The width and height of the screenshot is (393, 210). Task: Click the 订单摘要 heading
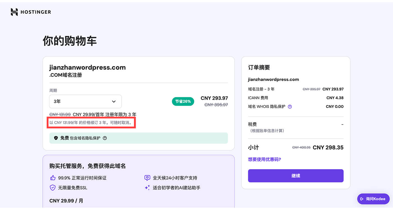pyautogui.click(x=259, y=67)
